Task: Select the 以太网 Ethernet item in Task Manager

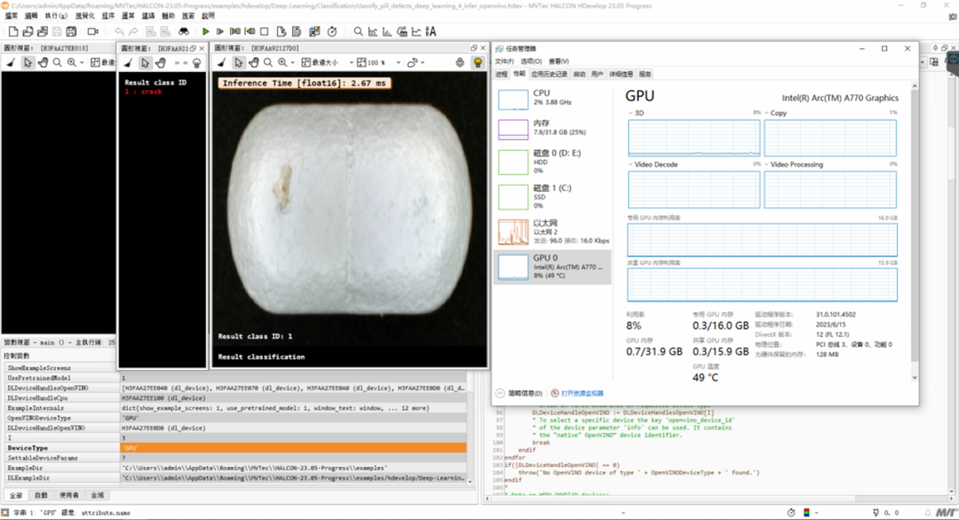Action: tap(551, 232)
